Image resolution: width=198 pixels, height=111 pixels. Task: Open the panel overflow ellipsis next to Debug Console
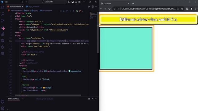point(23,99)
